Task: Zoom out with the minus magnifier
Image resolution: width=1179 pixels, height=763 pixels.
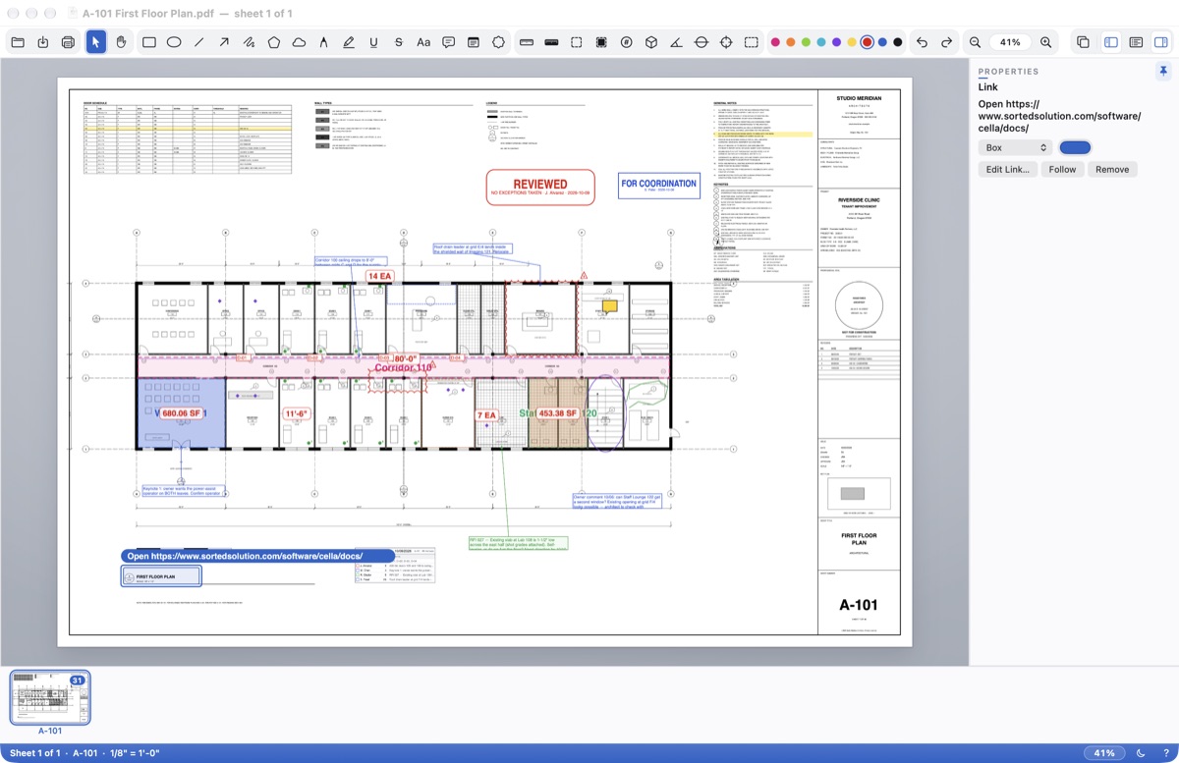Action: (975, 42)
